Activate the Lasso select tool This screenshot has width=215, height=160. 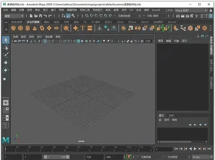5,47
